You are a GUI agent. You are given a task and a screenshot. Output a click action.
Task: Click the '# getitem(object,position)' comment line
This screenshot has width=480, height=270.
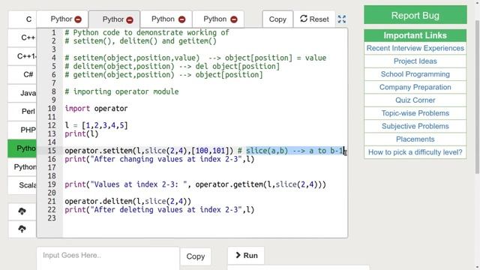click(163, 75)
